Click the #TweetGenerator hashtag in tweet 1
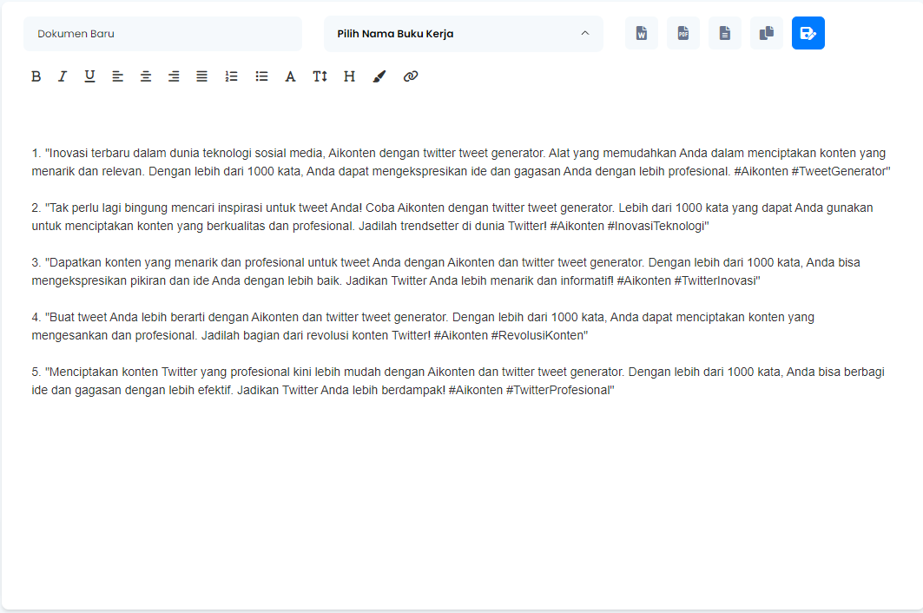The width and height of the screenshot is (923, 613). [x=840, y=171]
